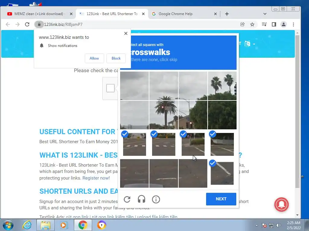The height and width of the screenshot is (231, 309).
Task: Launch Internet Explorer from taskbar
Action: pyautogui.click(x=27, y=225)
